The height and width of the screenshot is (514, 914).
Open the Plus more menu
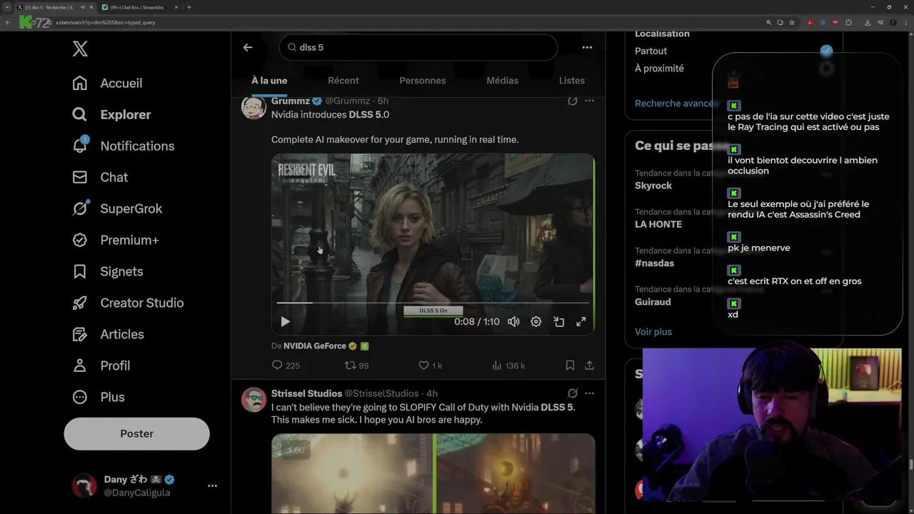(99, 397)
